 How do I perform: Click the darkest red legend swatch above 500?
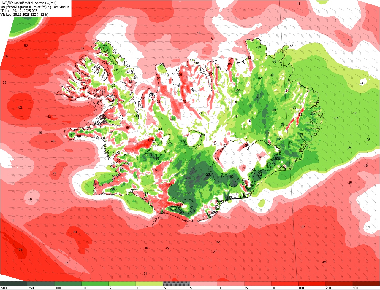[366, 284]
